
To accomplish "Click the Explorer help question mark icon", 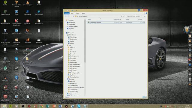I will coord(146,13).
